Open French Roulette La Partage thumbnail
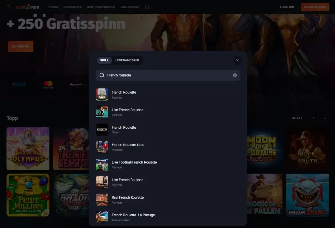 click(x=102, y=217)
